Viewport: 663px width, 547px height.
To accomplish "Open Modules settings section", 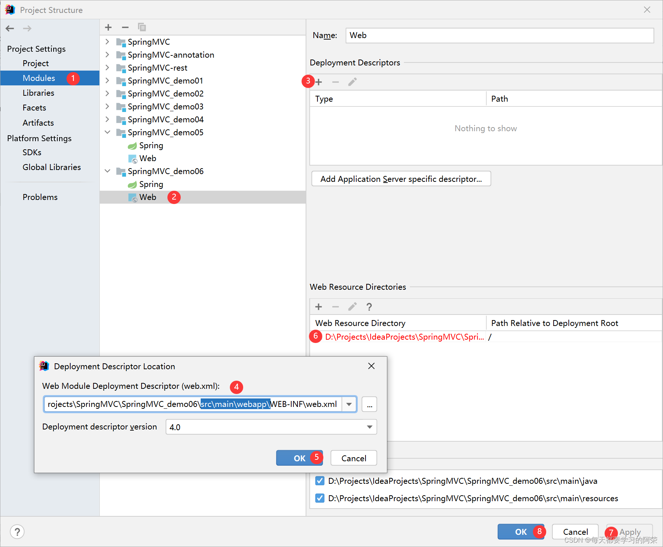I will [x=50, y=78].
